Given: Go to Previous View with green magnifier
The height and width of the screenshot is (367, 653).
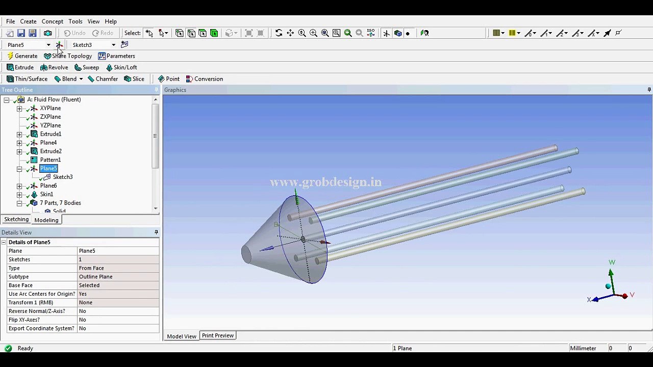Looking at the screenshot, I should click(348, 33).
